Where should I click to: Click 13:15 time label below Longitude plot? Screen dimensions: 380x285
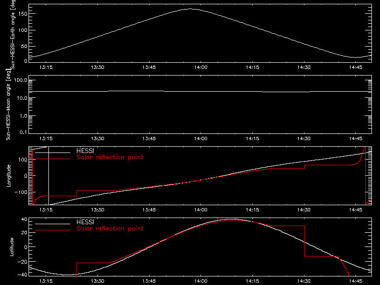46,209
